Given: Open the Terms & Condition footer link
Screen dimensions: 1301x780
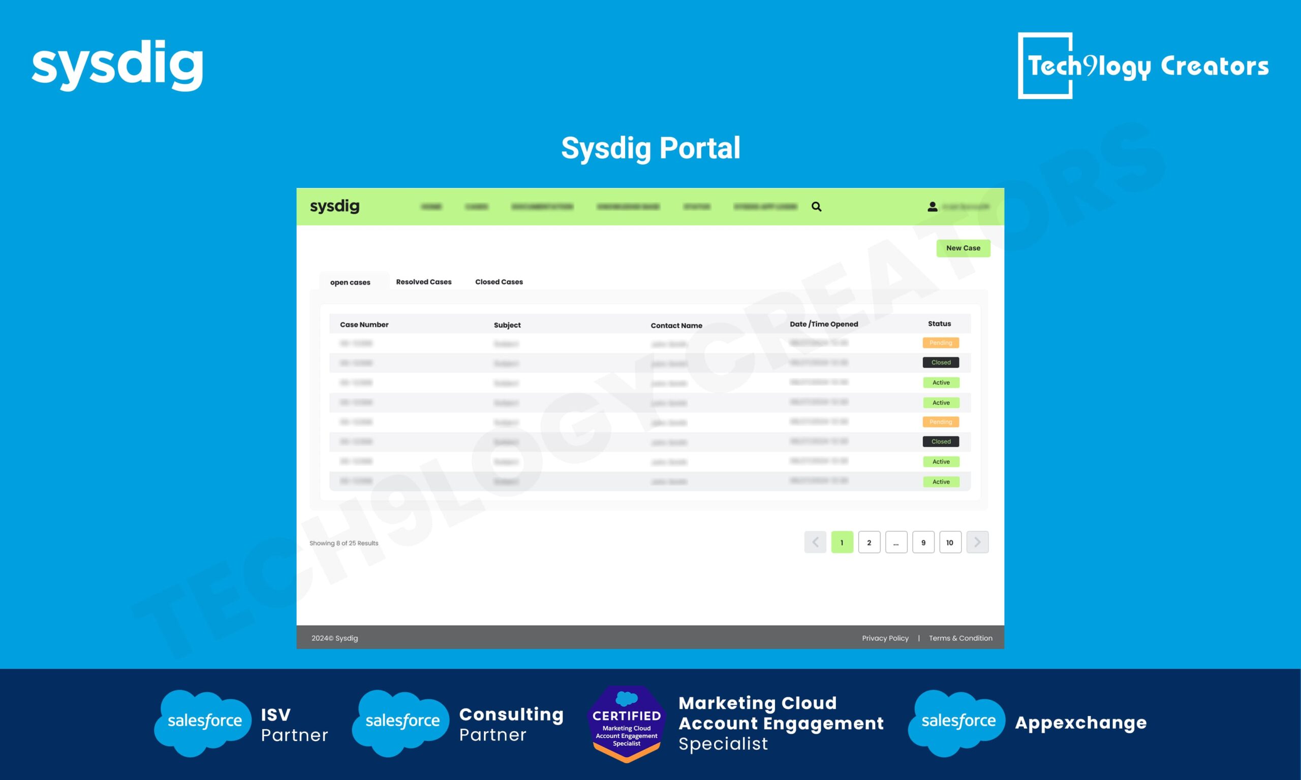Looking at the screenshot, I should point(960,638).
